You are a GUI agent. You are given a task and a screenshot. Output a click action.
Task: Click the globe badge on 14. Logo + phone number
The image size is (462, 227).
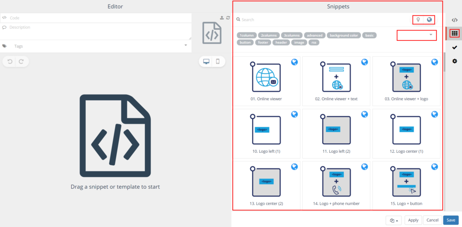coord(365,166)
